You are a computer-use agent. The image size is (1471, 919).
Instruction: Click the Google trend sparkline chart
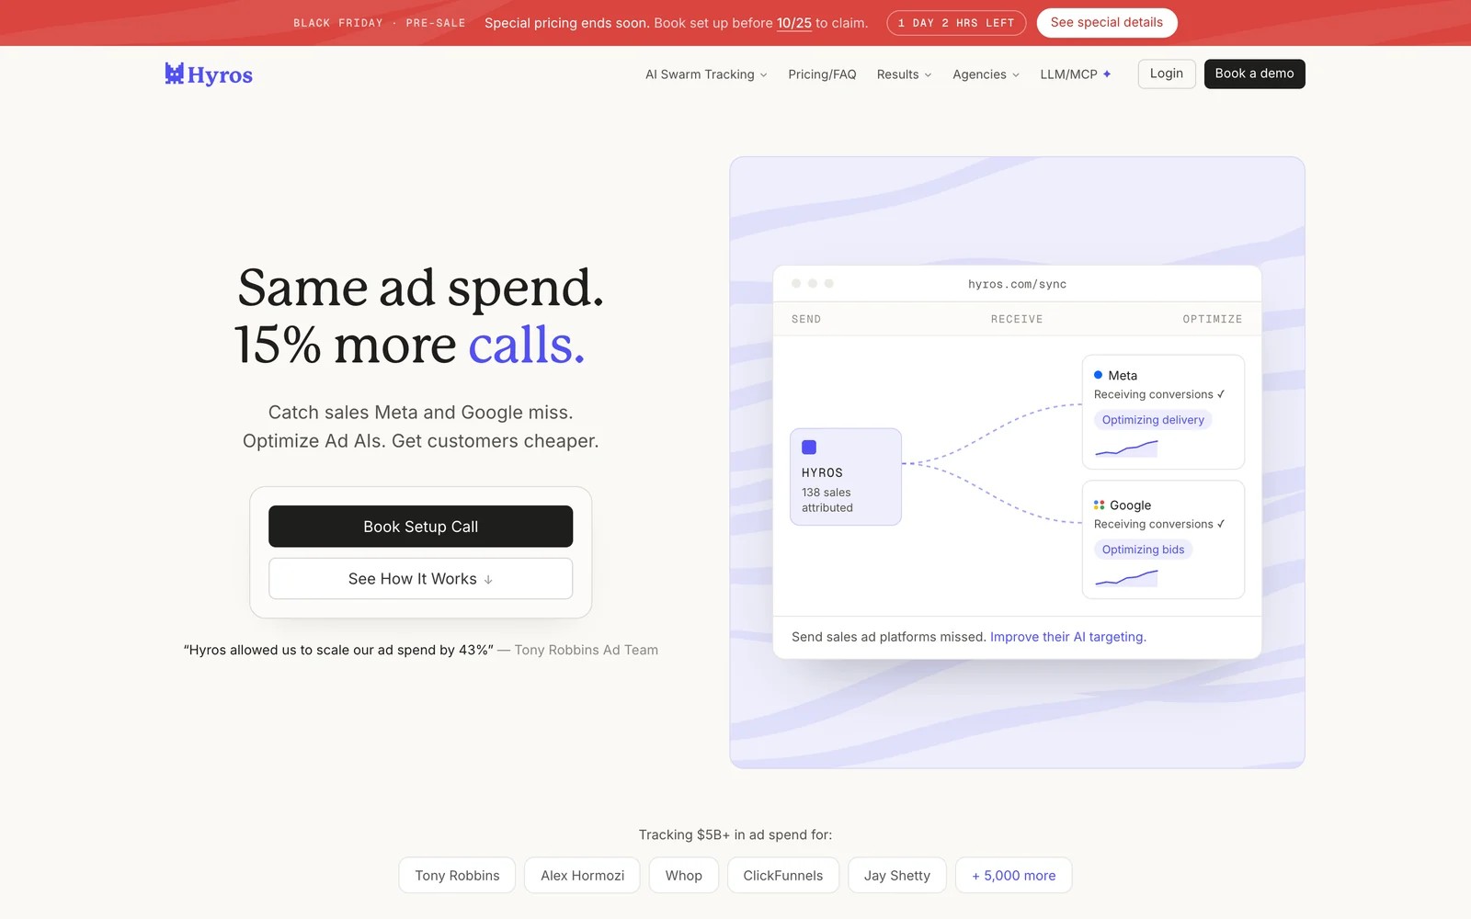(x=1126, y=578)
